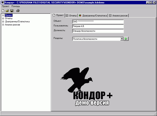Screen dimensions: 157x116
Task: Open the Помощь menu
Action: click(16, 6)
